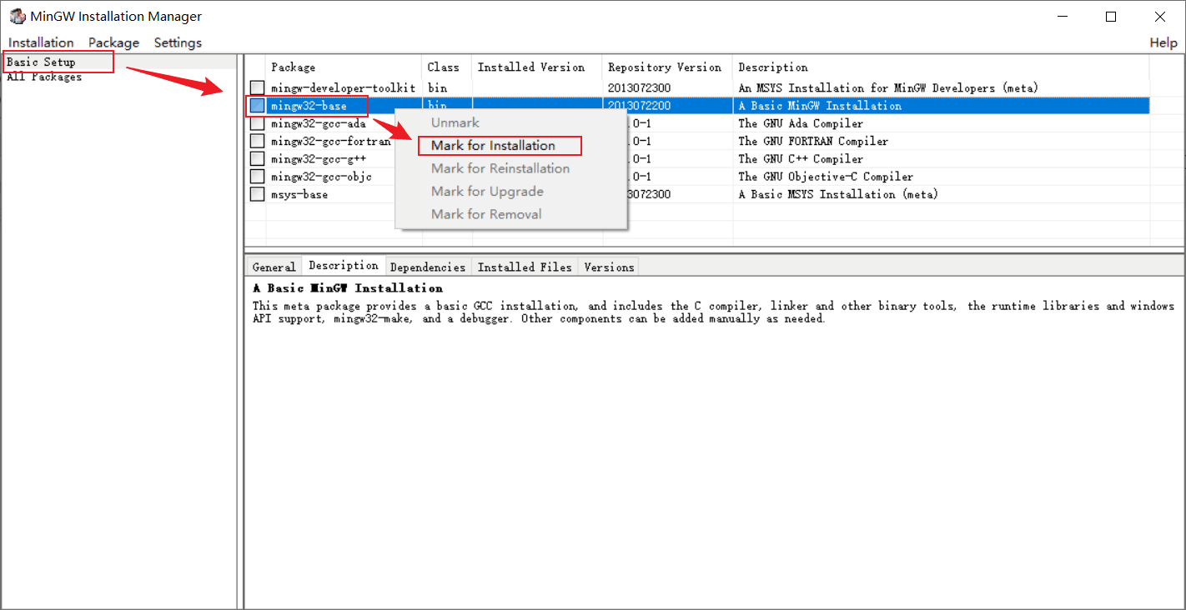Toggle checkbox for mingw32-gcc-ada
The width and height of the screenshot is (1186, 610).
point(257,123)
